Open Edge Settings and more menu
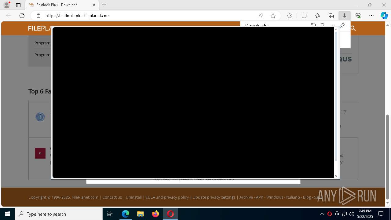The image size is (391, 220). (371, 16)
